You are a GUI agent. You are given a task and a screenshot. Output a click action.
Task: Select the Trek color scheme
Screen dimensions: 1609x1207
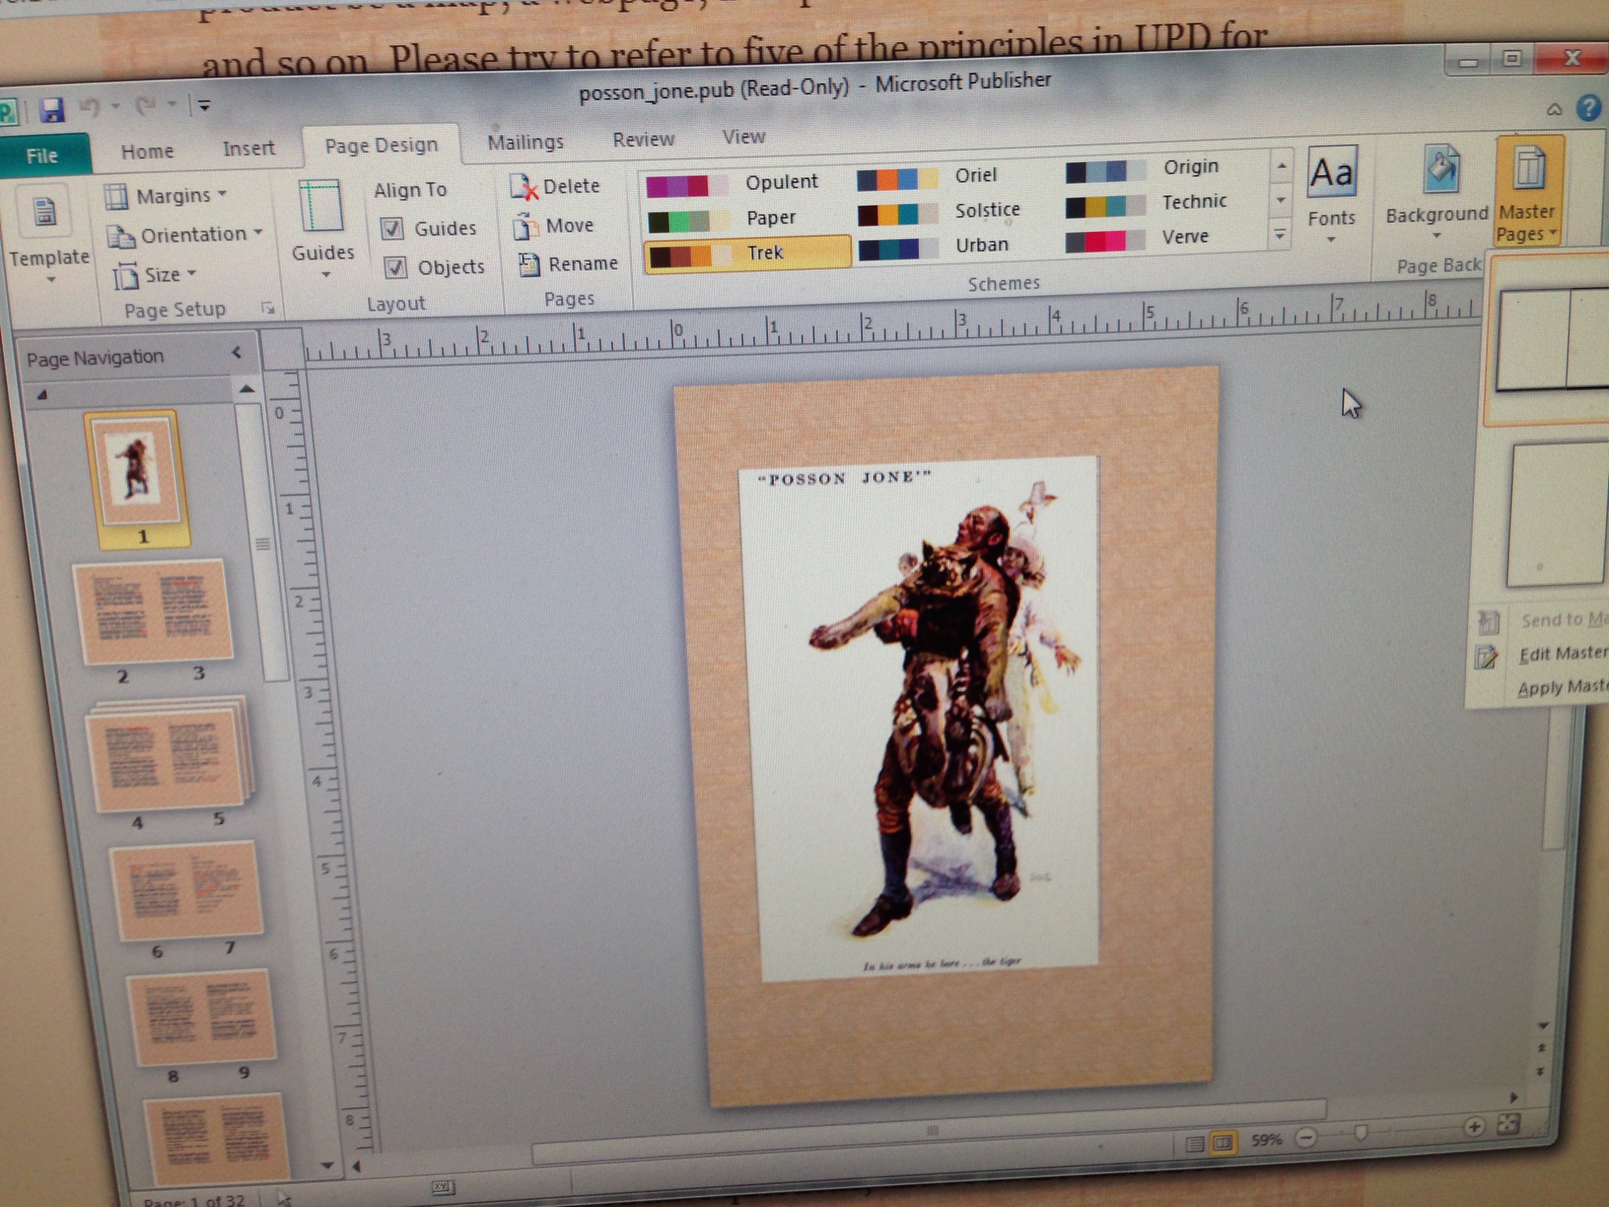(748, 254)
